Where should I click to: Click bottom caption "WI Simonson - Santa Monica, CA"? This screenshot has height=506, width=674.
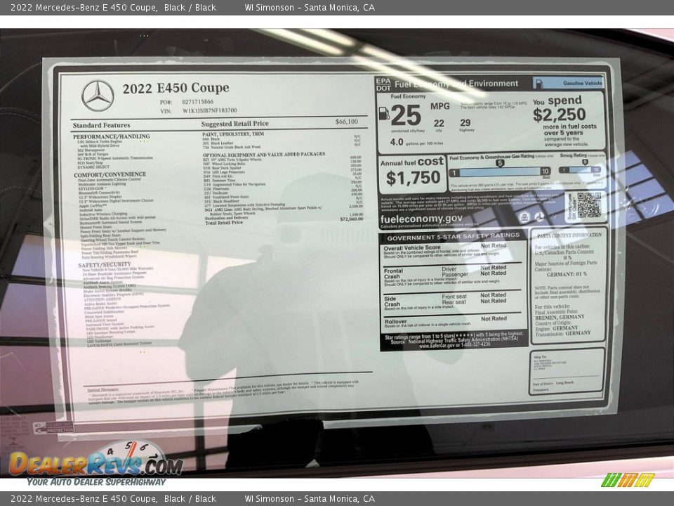tap(310, 499)
